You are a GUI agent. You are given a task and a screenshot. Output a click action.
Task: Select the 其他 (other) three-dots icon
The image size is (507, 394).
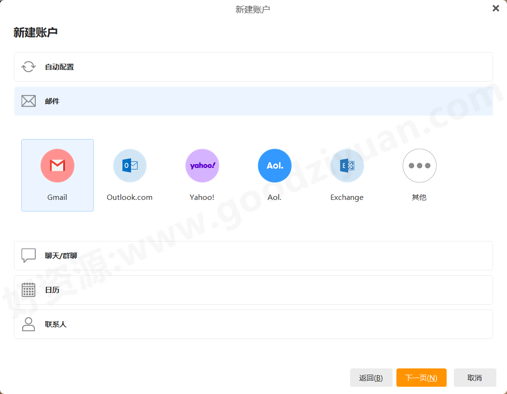point(420,166)
